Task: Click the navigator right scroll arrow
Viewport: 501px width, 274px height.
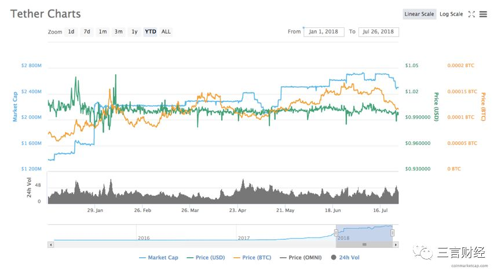Action: 396,244
